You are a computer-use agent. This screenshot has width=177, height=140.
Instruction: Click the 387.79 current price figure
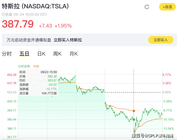tap(18, 24)
